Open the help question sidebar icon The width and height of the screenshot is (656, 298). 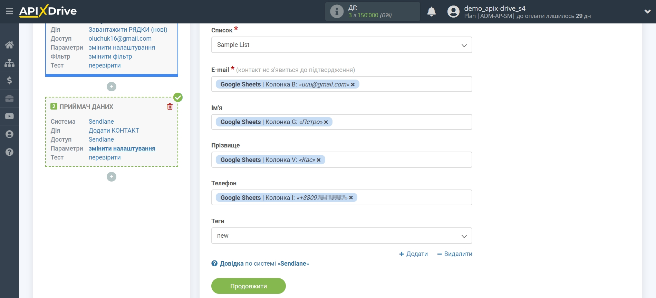tap(9, 152)
